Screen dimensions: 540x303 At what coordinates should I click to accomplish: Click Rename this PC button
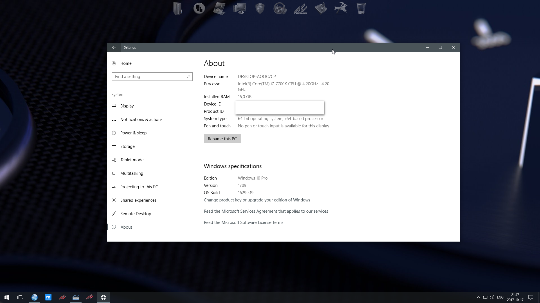point(222,139)
